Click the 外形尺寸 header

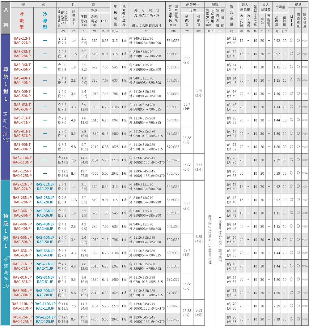[147, 11]
